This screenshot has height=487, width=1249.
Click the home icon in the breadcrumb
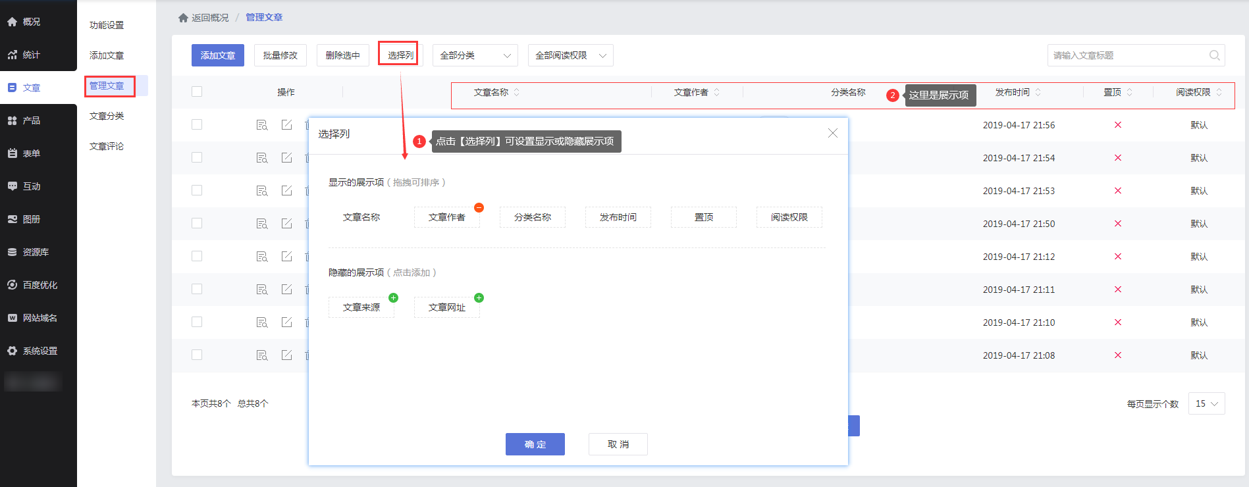click(183, 18)
